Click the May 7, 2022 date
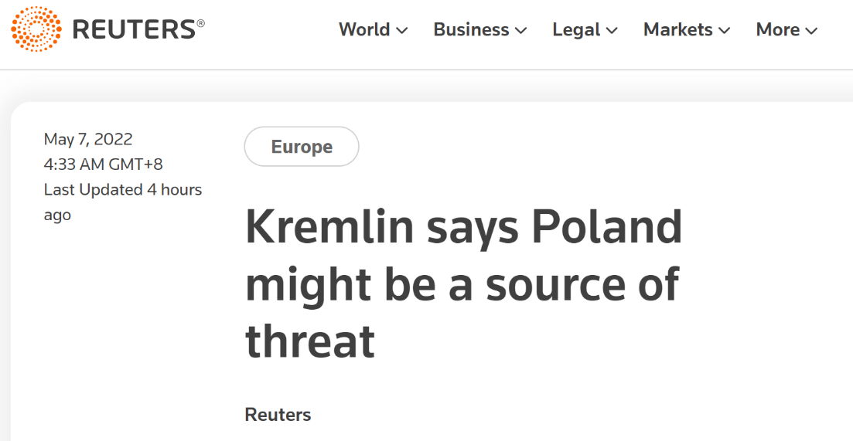The height and width of the screenshot is (441, 853). [88, 139]
